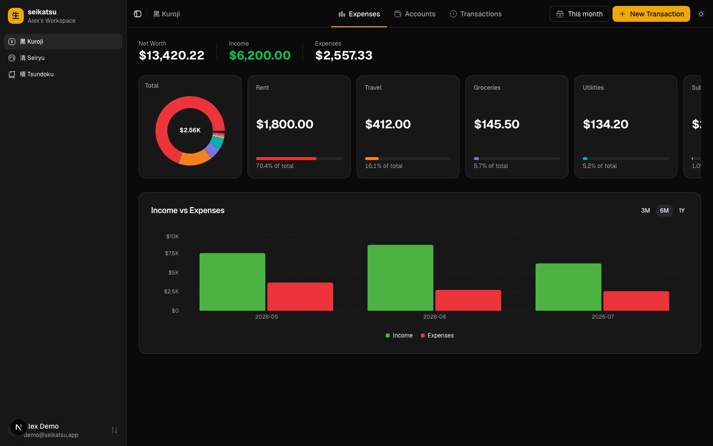713x446 pixels.
Task: Click the $2.56K donut center label
Action: pyautogui.click(x=190, y=130)
